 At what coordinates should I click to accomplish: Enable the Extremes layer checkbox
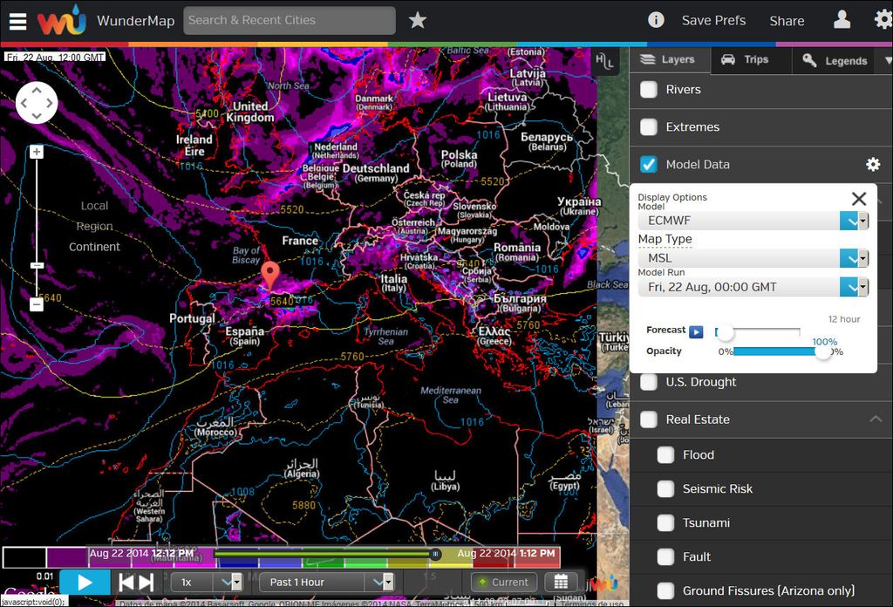point(649,127)
